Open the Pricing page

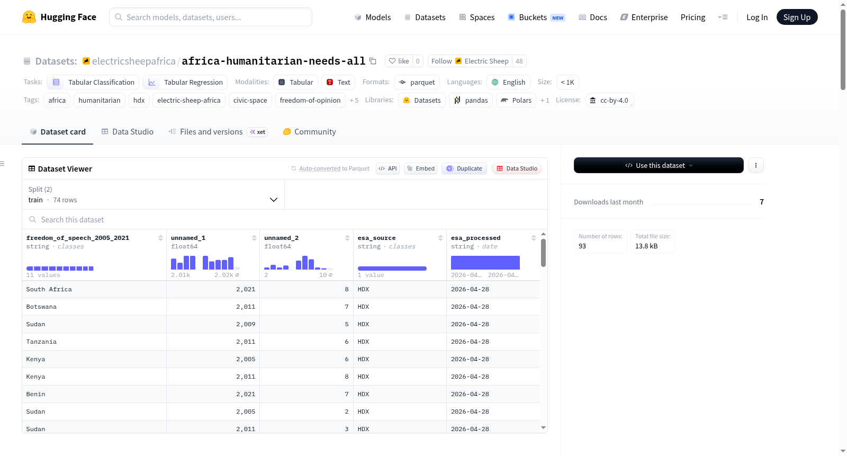(x=693, y=17)
